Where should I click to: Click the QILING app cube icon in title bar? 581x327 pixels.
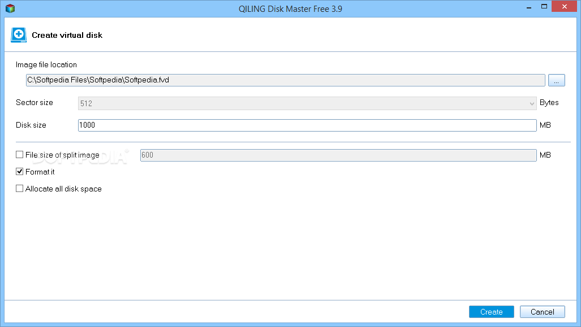coord(10,8)
